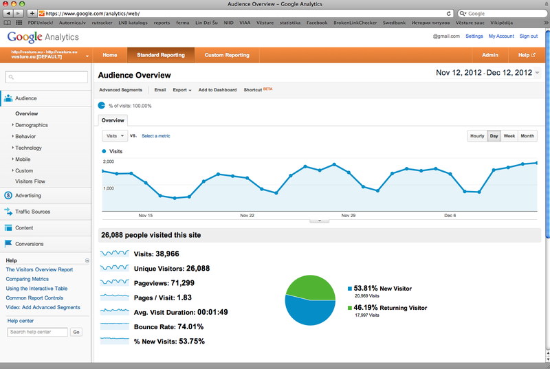
Task: Click the visits percentage pie icon
Action: pos(102,106)
